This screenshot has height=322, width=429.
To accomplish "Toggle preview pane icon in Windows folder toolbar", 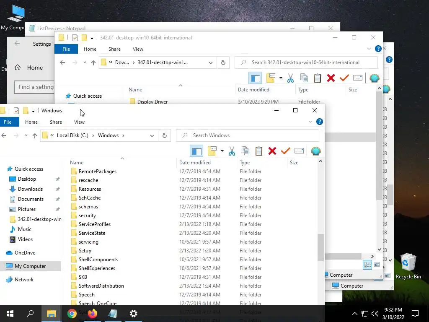I will pos(196,151).
